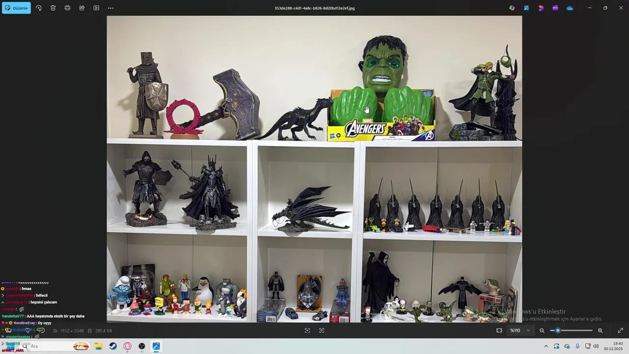Click the displayed figure collection photo

pyautogui.click(x=314, y=169)
